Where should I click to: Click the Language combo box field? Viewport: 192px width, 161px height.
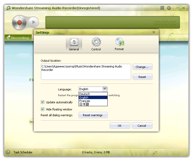click(93, 89)
